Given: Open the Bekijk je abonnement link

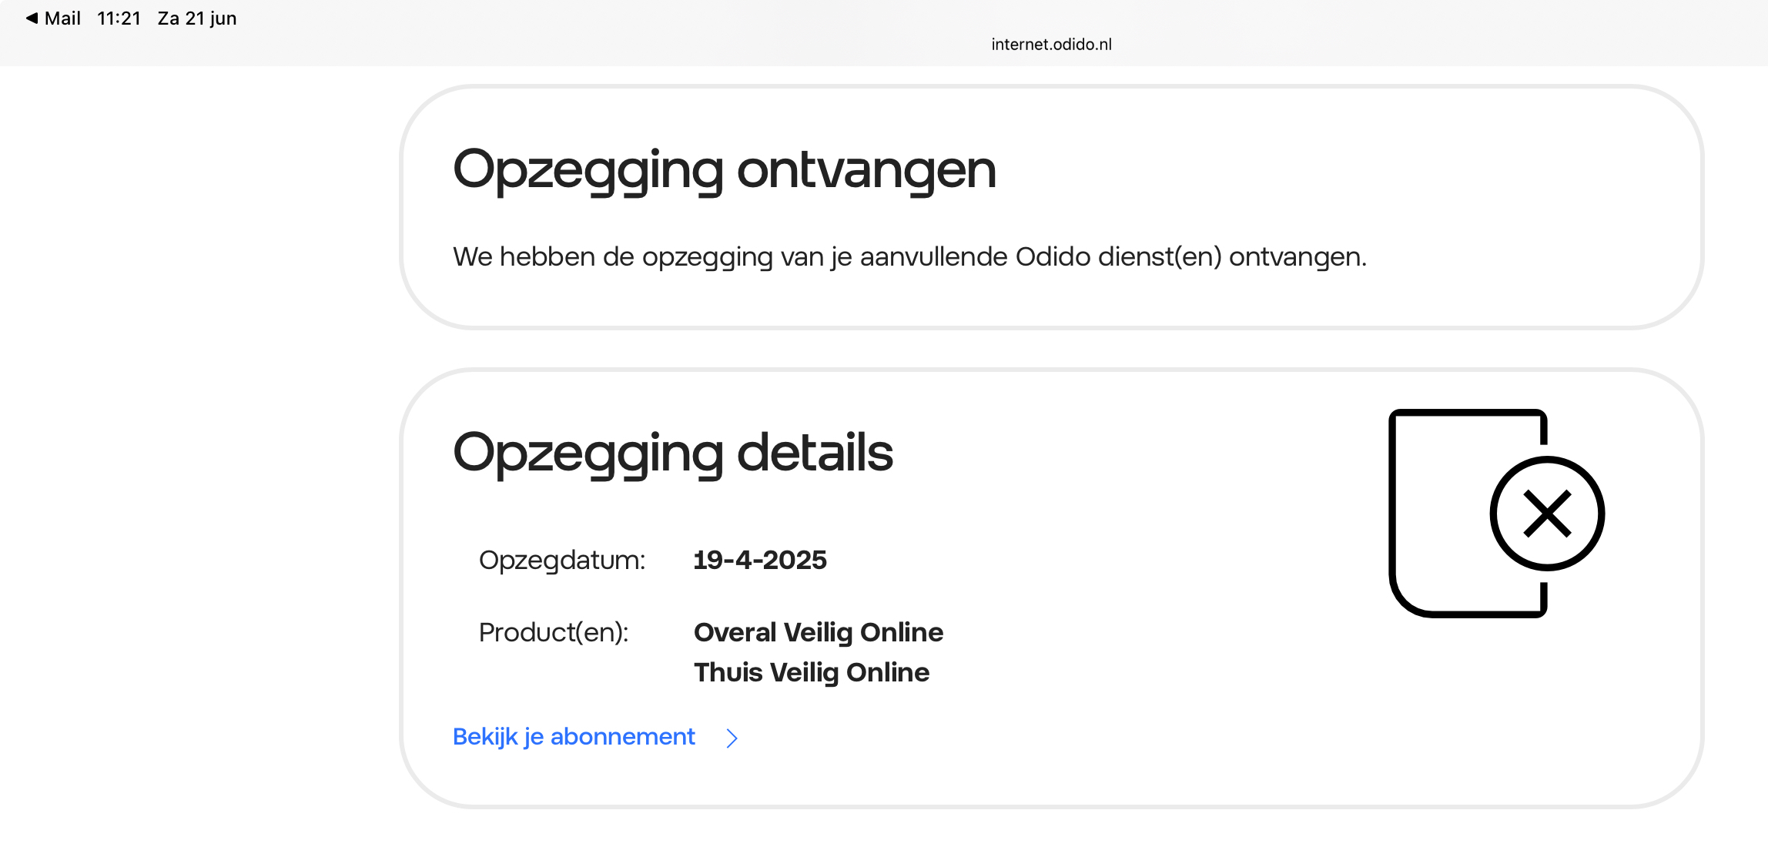Looking at the screenshot, I should (x=574, y=737).
